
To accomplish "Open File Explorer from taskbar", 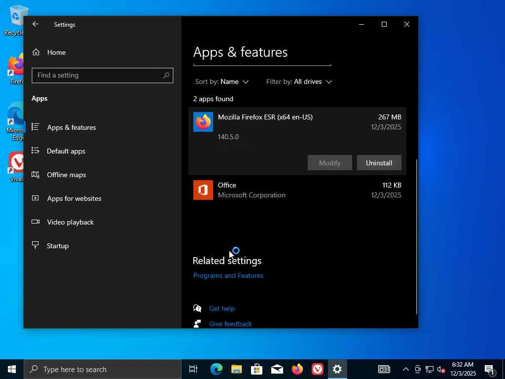I will click(x=236, y=369).
